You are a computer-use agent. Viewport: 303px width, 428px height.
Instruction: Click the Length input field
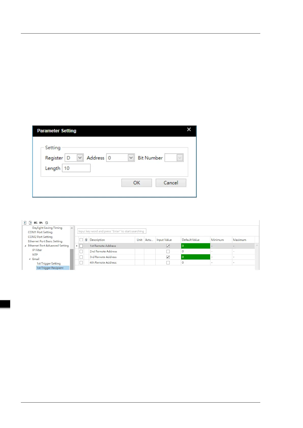pyautogui.click(x=76, y=168)
